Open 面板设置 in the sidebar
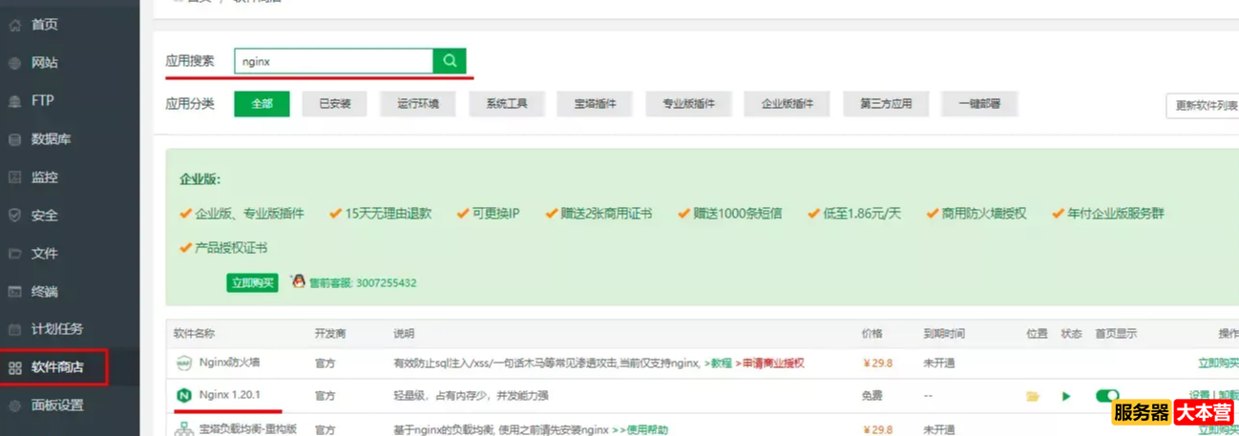This screenshot has width=1239, height=436. coord(56,405)
